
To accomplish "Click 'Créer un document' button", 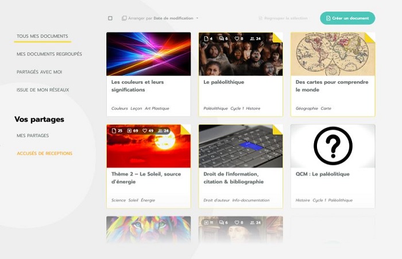I will click(347, 18).
